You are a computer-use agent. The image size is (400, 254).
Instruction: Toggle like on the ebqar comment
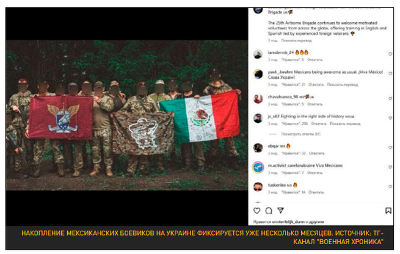[390, 148]
